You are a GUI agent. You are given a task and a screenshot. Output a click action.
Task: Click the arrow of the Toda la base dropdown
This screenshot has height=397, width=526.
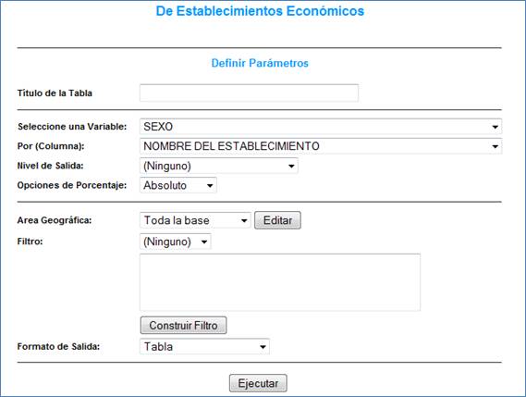point(244,220)
